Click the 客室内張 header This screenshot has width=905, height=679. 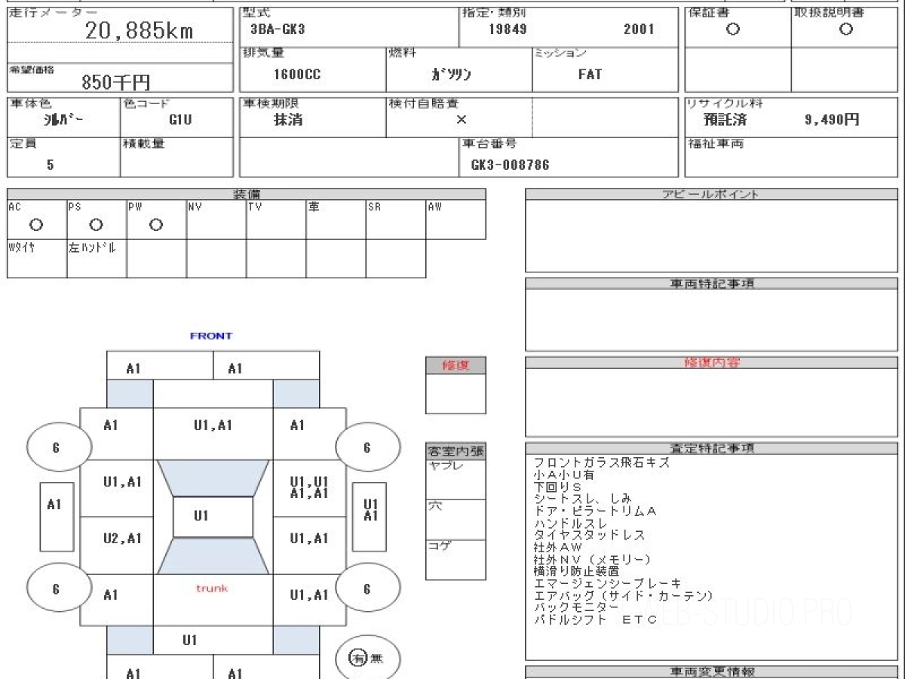456,451
